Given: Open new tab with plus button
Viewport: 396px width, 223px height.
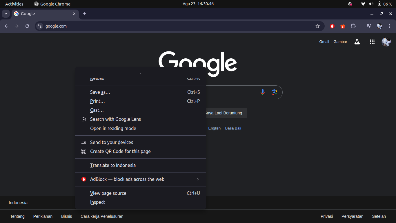Looking at the screenshot, I should [x=85, y=14].
